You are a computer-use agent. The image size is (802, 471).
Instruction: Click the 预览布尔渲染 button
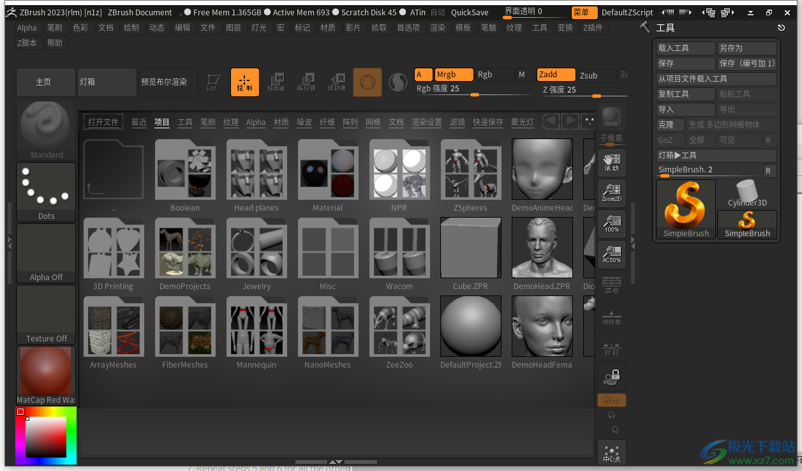click(x=168, y=82)
